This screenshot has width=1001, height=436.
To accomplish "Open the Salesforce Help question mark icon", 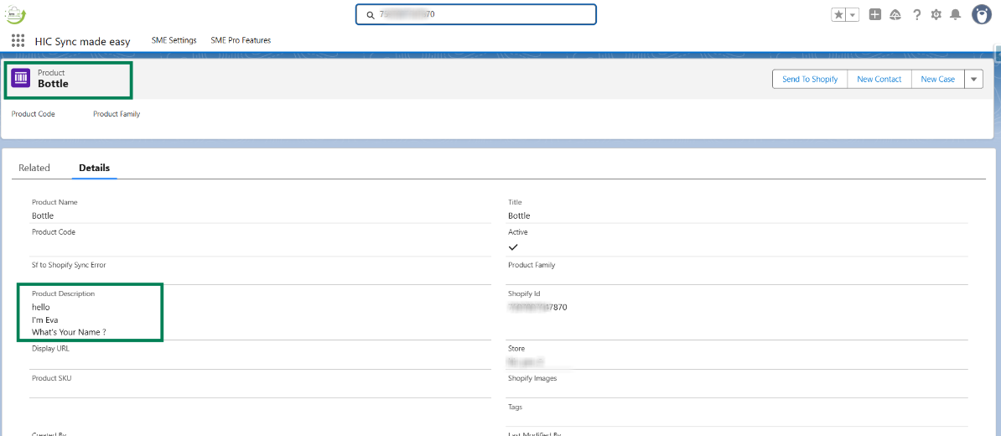I will (x=916, y=14).
